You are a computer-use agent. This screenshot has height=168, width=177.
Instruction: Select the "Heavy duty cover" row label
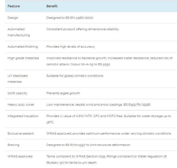coord(21,105)
